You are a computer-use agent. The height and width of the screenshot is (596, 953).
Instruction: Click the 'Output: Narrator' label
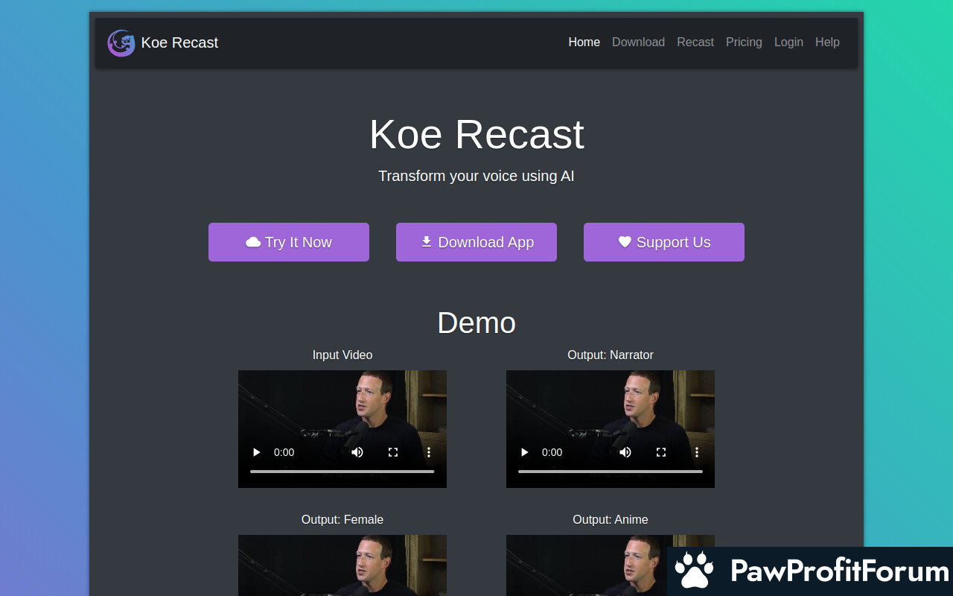click(x=611, y=355)
